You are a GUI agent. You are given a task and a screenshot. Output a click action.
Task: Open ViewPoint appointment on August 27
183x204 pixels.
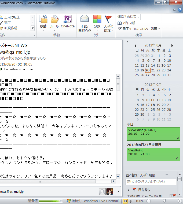(153, 154)
